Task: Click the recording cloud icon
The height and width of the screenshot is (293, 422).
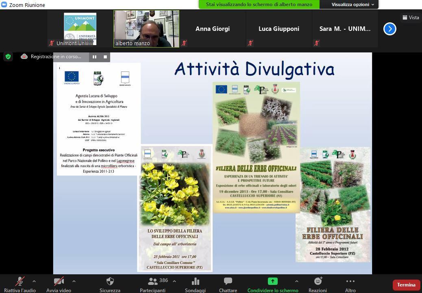Action: 24,56
